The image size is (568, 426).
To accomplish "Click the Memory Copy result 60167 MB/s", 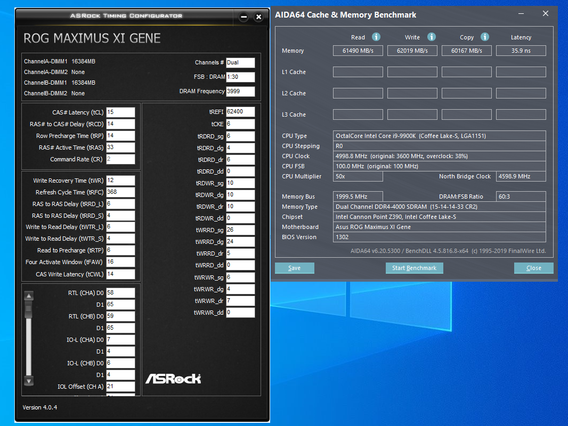I will tap(467, 51).
